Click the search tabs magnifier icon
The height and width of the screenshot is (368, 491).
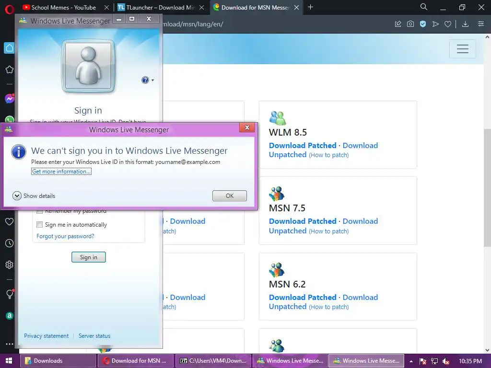[x=424, y=7]
